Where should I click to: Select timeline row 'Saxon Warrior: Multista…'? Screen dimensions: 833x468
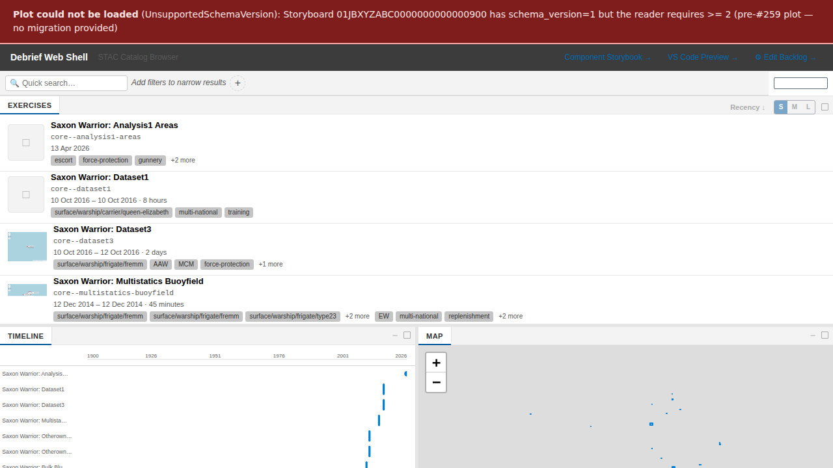click(34, 421)
